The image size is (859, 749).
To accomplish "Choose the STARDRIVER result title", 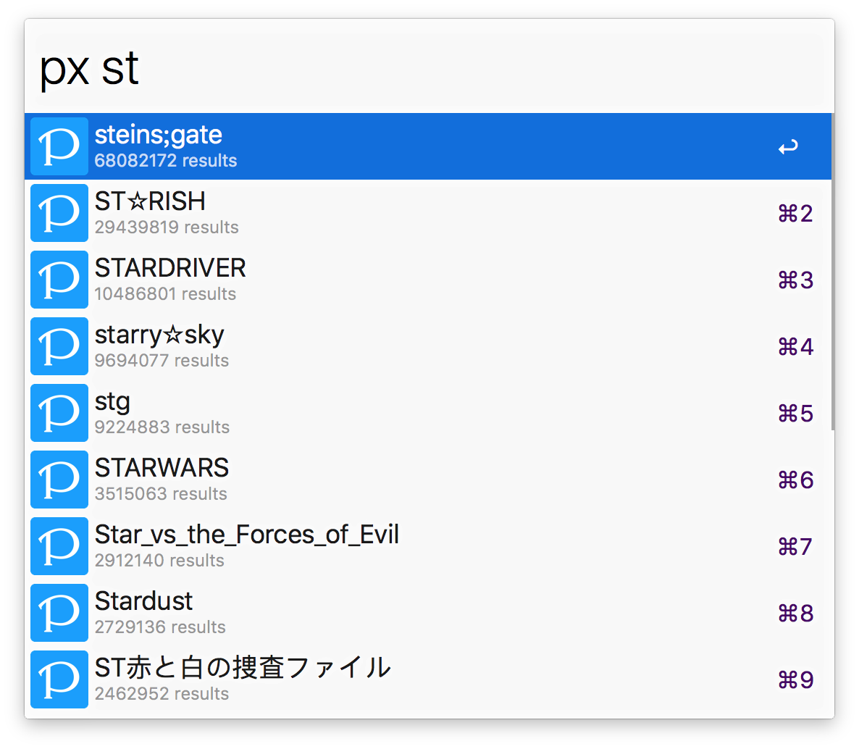I will pos(170,268).
